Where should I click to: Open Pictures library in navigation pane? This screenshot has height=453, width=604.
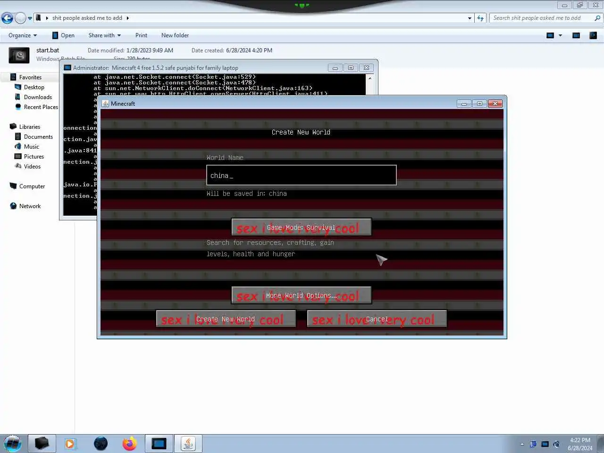point(34,157)
